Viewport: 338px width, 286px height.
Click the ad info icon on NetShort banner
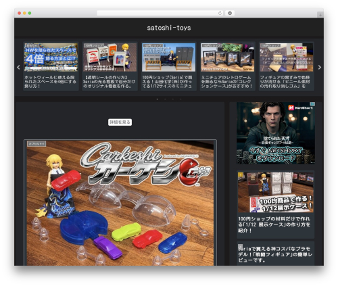coord(312,104)
